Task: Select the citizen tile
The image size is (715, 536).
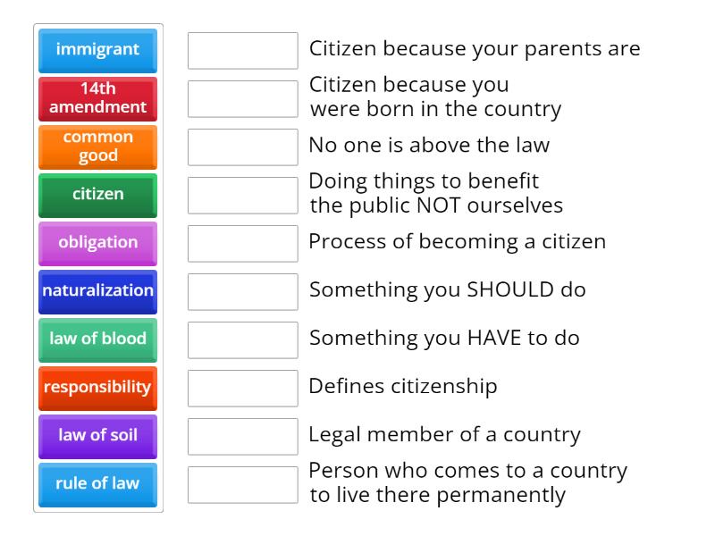Action: pyautogui.click(x=97, y=195)
